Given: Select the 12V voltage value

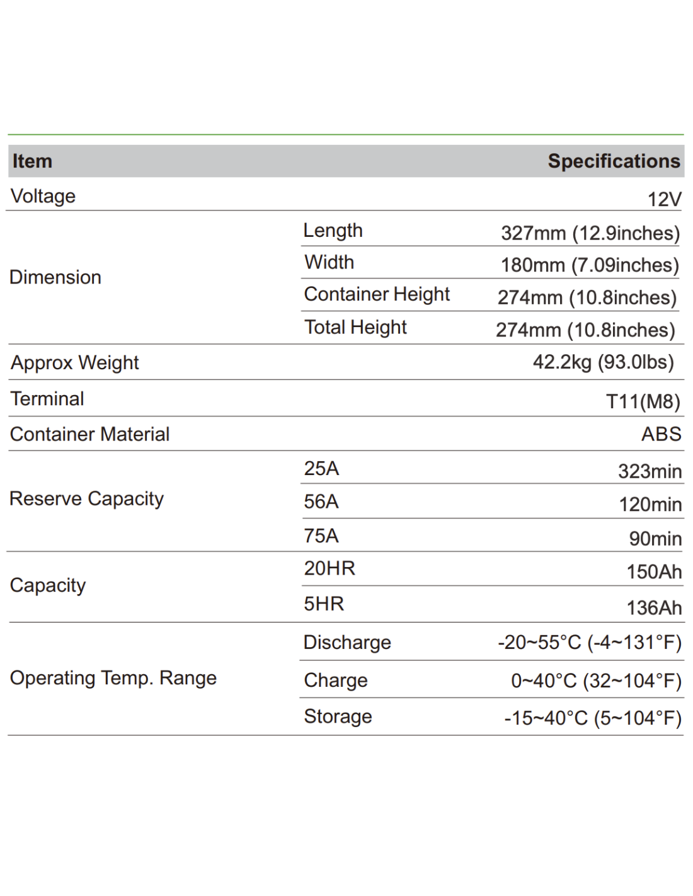Looking at the screenshot, I should coord(664,200).
